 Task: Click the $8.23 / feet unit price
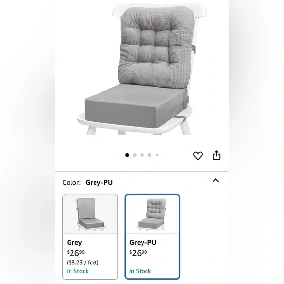coord(83,262)
